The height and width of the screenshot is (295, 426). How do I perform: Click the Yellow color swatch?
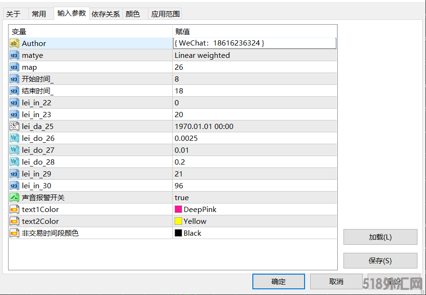point(178,221)
